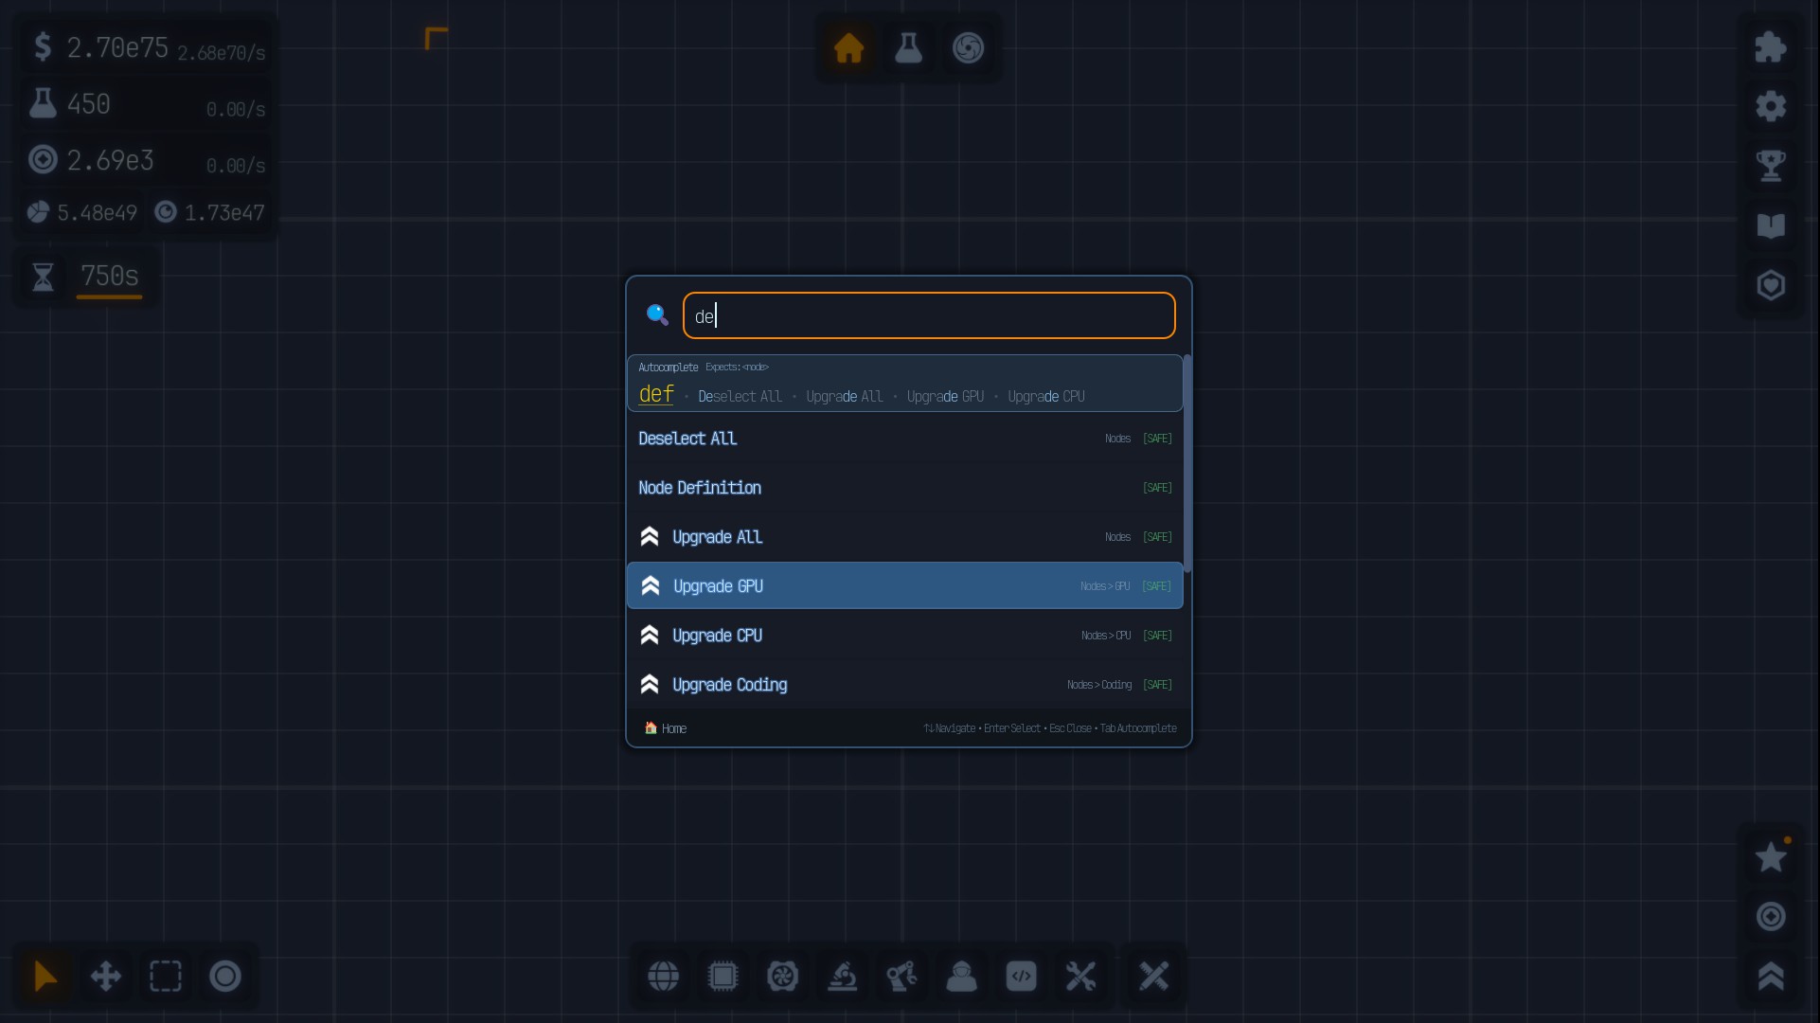The height and width of the screenshot is (1023, 1820).
Task: Activate the rectangle selection tool
Action: point(165,976)
